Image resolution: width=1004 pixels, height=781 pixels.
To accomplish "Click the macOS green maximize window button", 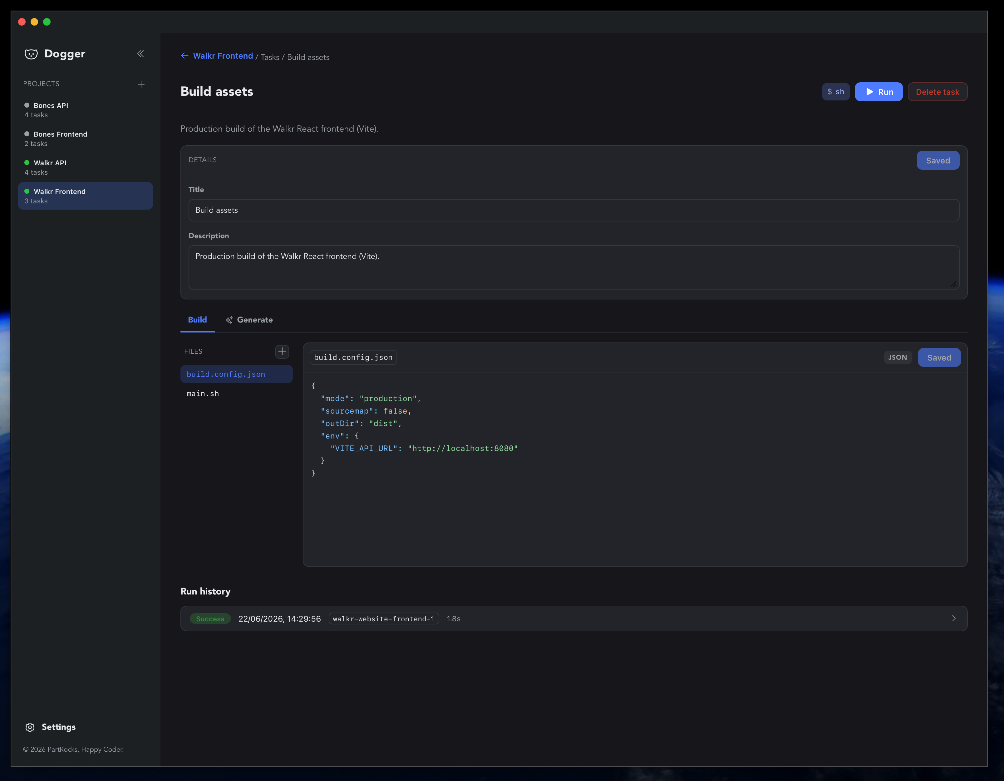I will [x=47, y=22].
